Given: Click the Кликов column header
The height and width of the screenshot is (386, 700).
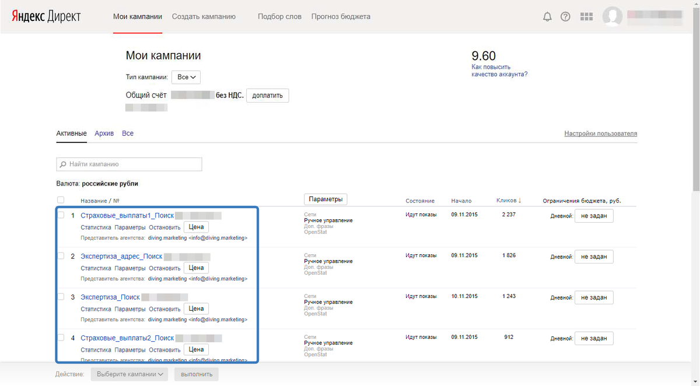Looking at the screenshot, I should 506,201.
